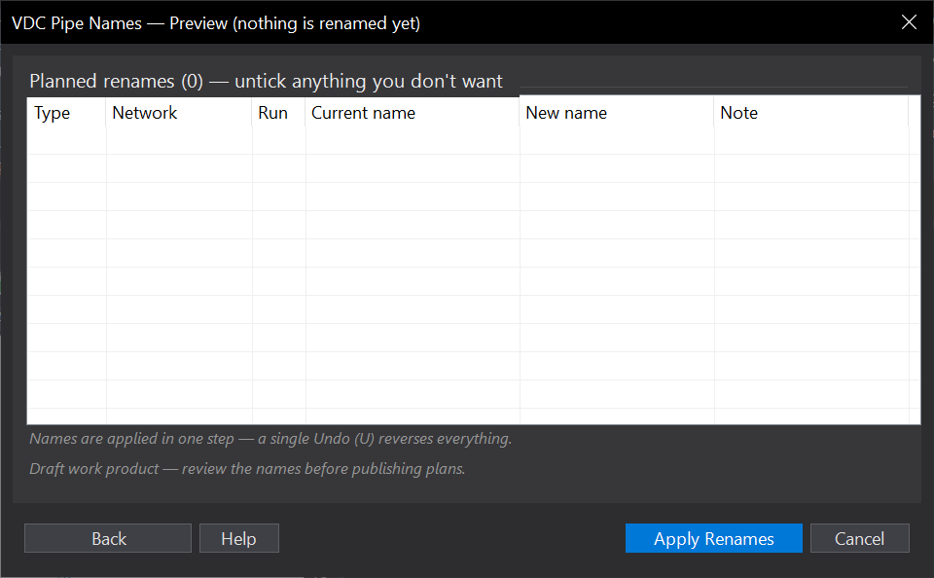Cancel the rename preview

tap(859, 538)
